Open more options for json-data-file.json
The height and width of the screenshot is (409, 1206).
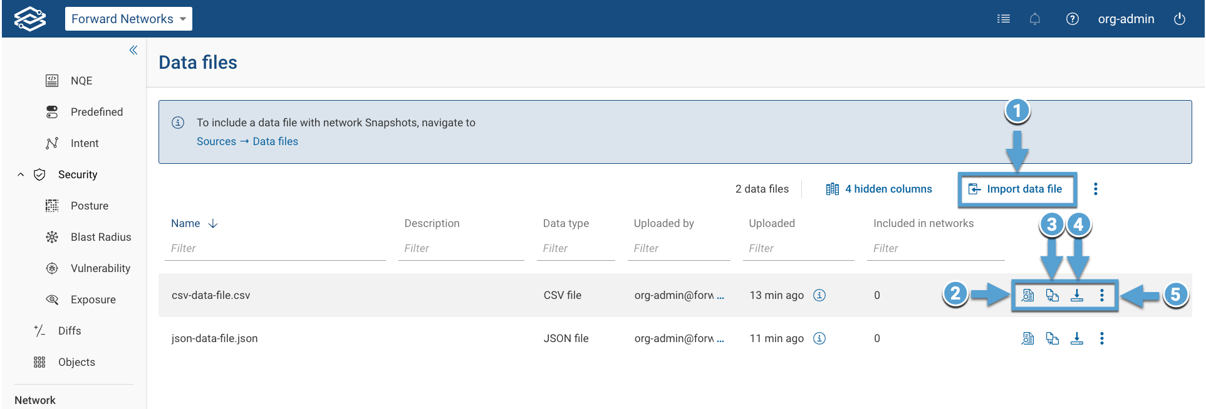[x=1102, y=338]
